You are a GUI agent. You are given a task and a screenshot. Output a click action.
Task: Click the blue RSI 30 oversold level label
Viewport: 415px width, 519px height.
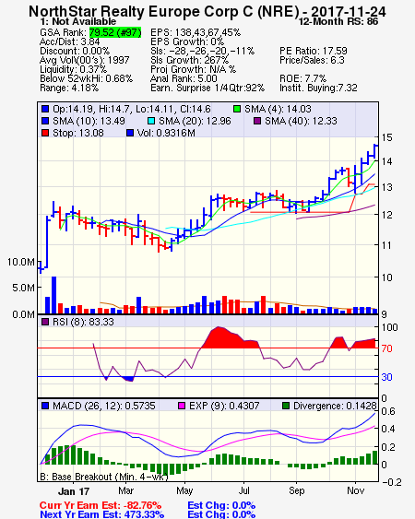[x=386, y=377]
